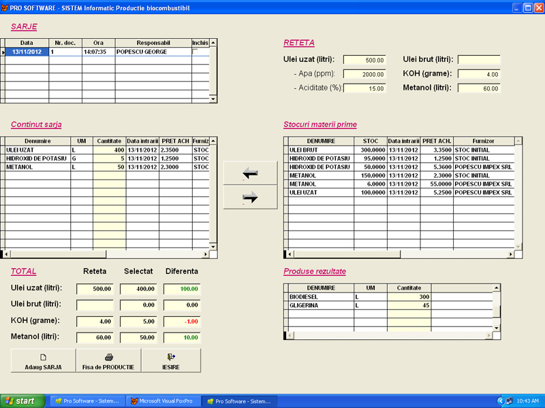Click SARJE grid scroll down arrow
The height and width of the screenshot is (408, 545).
point(213,99)
